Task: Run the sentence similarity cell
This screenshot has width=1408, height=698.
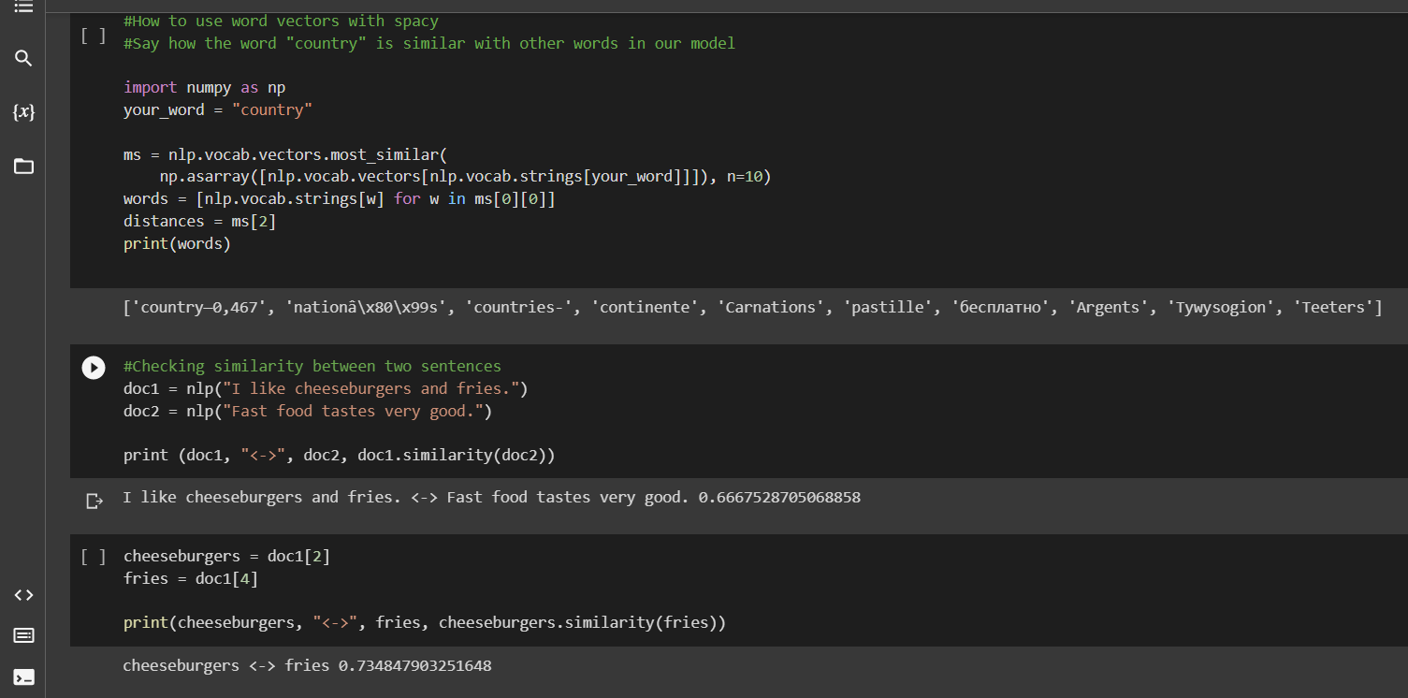Action: 94,368
